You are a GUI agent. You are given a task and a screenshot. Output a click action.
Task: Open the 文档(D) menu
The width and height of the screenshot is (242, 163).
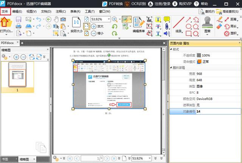coord(46,11)
